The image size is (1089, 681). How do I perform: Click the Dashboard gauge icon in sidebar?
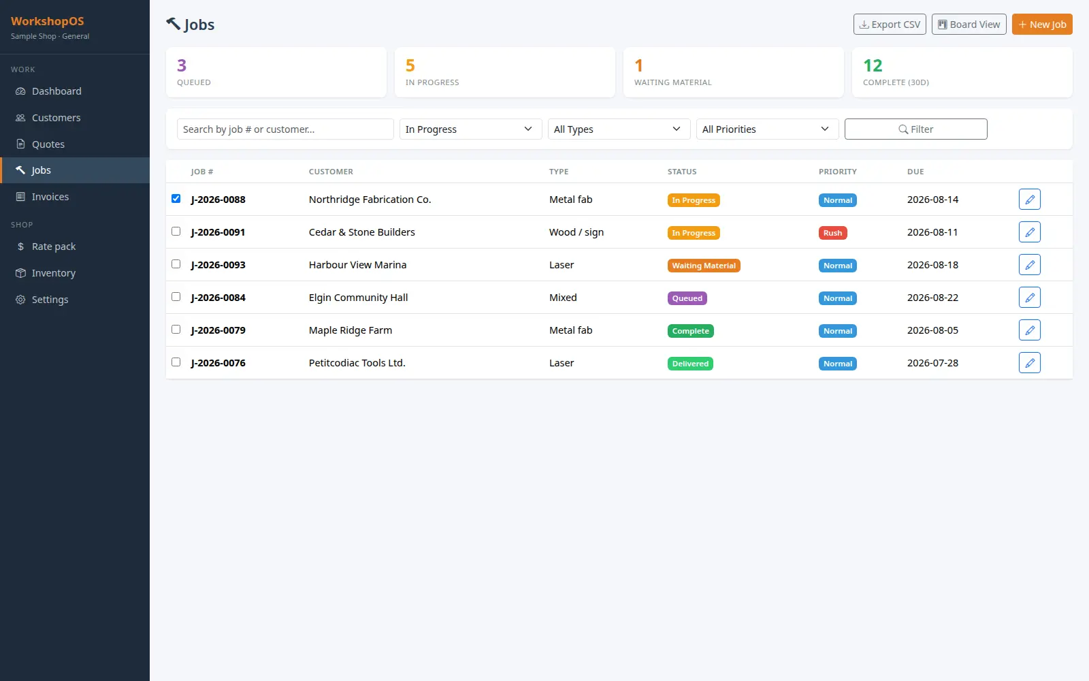pyautogui.click(x=20, y=91)
